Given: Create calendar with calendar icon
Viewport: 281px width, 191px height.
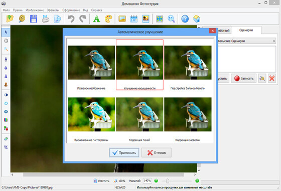Looking at the screenshot, I should [134, 18].
